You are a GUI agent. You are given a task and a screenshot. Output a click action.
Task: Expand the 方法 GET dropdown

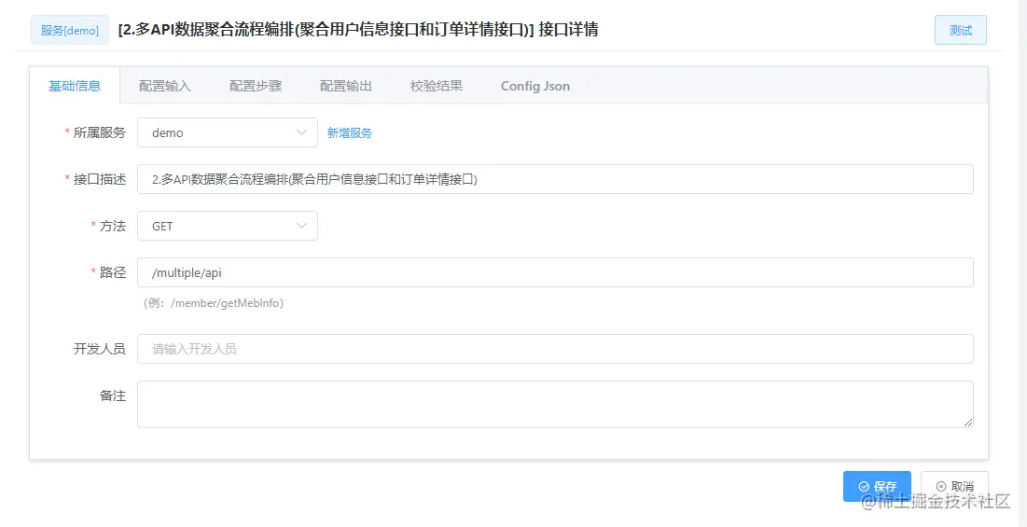click(228, 226)
